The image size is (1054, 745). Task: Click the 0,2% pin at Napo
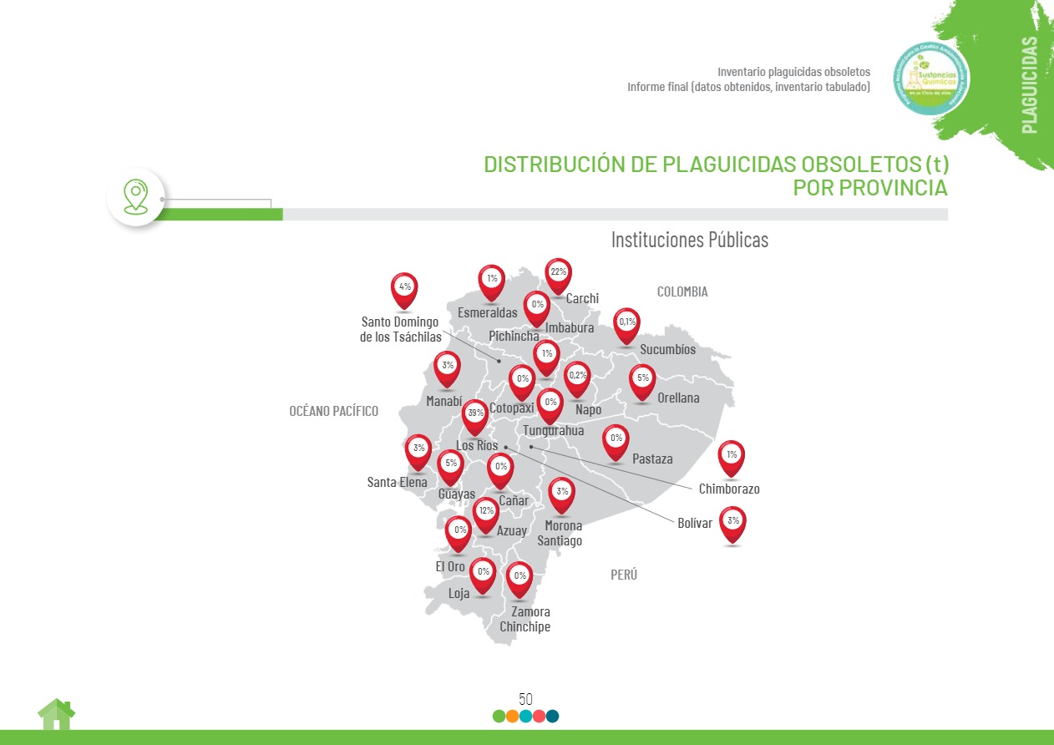coord(577,378)
